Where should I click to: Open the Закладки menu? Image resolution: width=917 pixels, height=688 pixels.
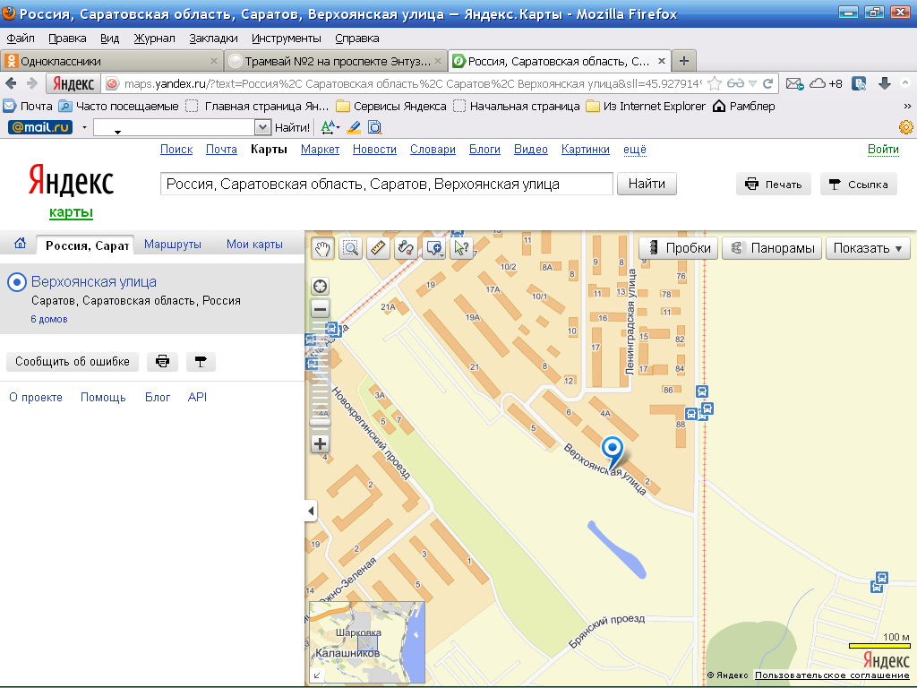(213, 39)
